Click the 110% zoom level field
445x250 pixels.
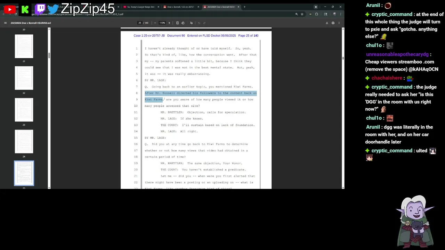(162, 23)
